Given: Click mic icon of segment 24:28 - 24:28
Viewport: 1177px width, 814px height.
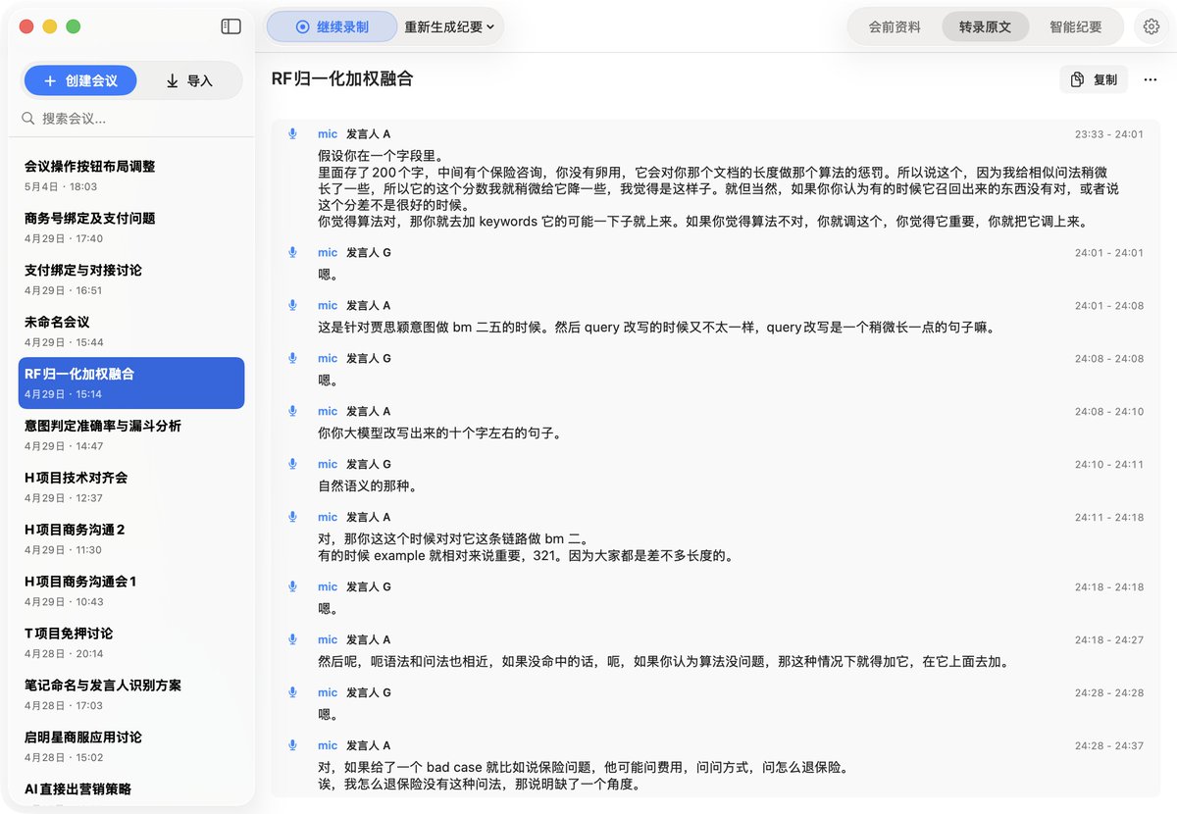Looking at the screenshot, I should (292, 693).
